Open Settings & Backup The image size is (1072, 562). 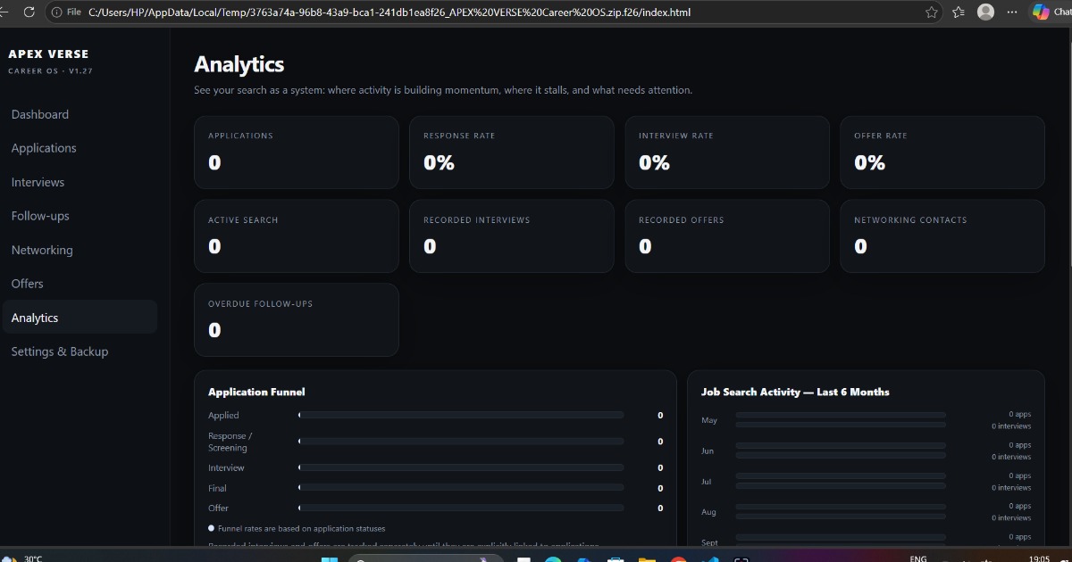[x=60, y=351]
